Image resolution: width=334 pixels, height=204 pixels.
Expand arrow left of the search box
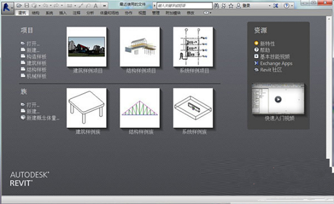point(155,6)
